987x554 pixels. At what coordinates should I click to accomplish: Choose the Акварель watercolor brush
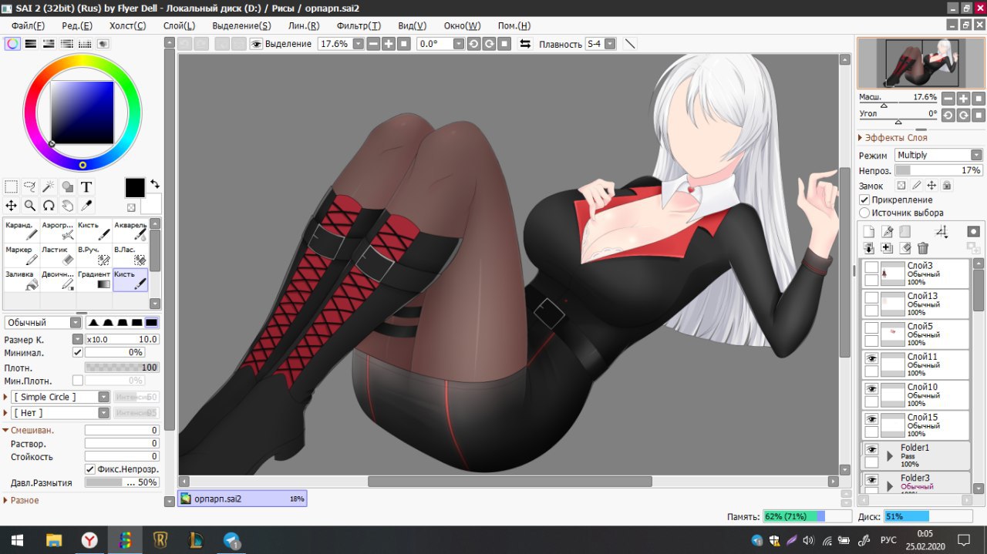130,231
